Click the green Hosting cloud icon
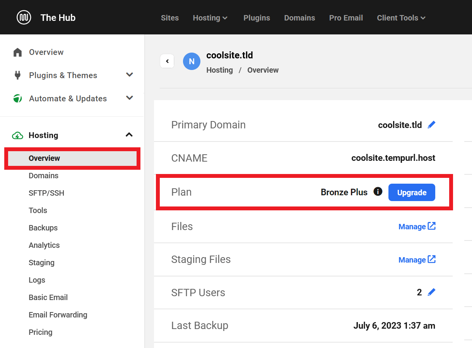Viewport: 472px width, 348px height. tap(17, 135)
